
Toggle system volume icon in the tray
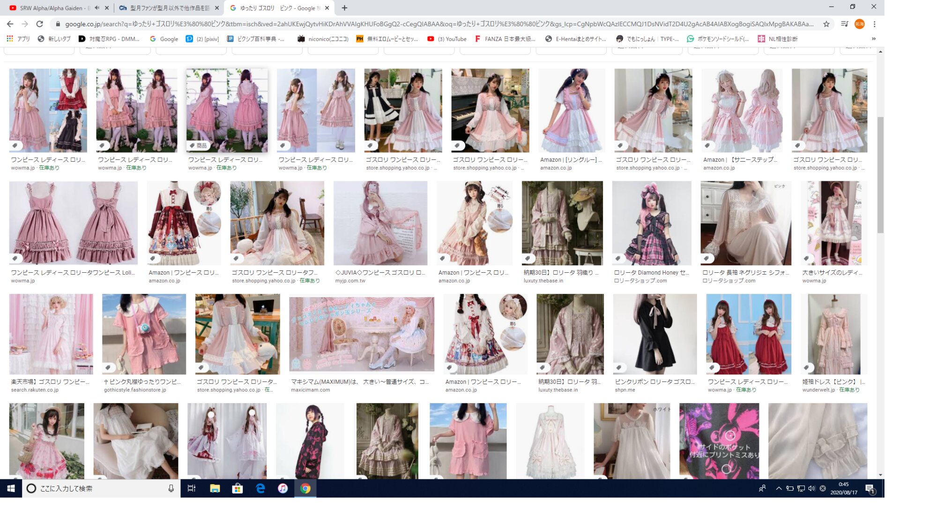(811, 488)
